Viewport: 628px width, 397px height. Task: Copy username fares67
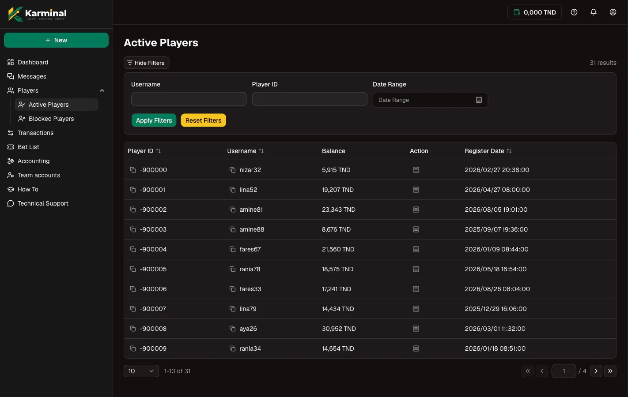232,249
